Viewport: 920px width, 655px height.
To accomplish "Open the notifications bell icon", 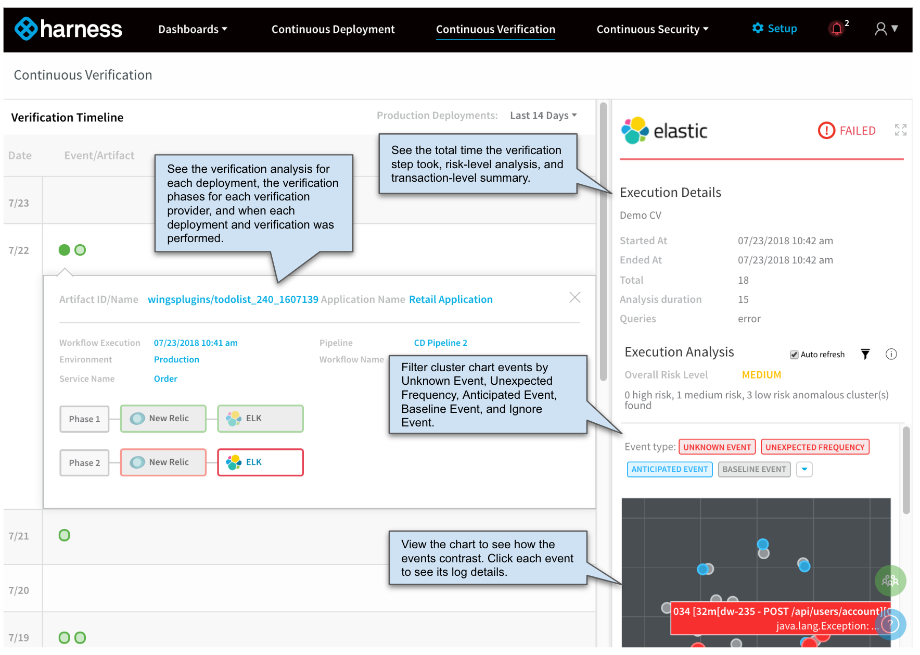I will coord(836,29).
